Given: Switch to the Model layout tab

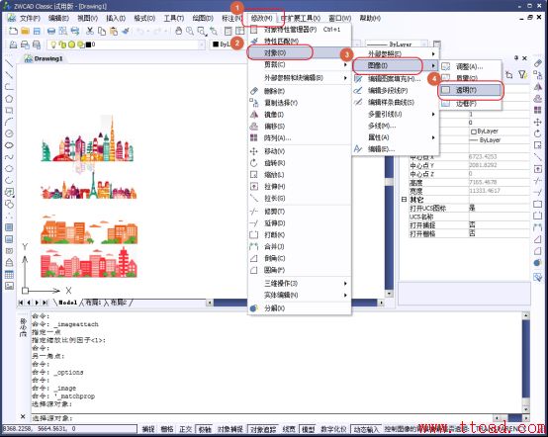Looking at the screenshot, I should coord(67,303).
